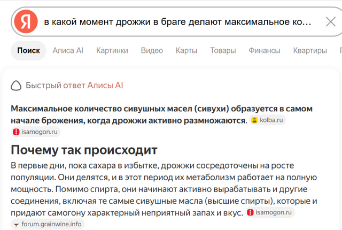The height and width of the screenshot is (230, 342).
Task: Select the Поиск tab
Action: (x=28, y=51)
